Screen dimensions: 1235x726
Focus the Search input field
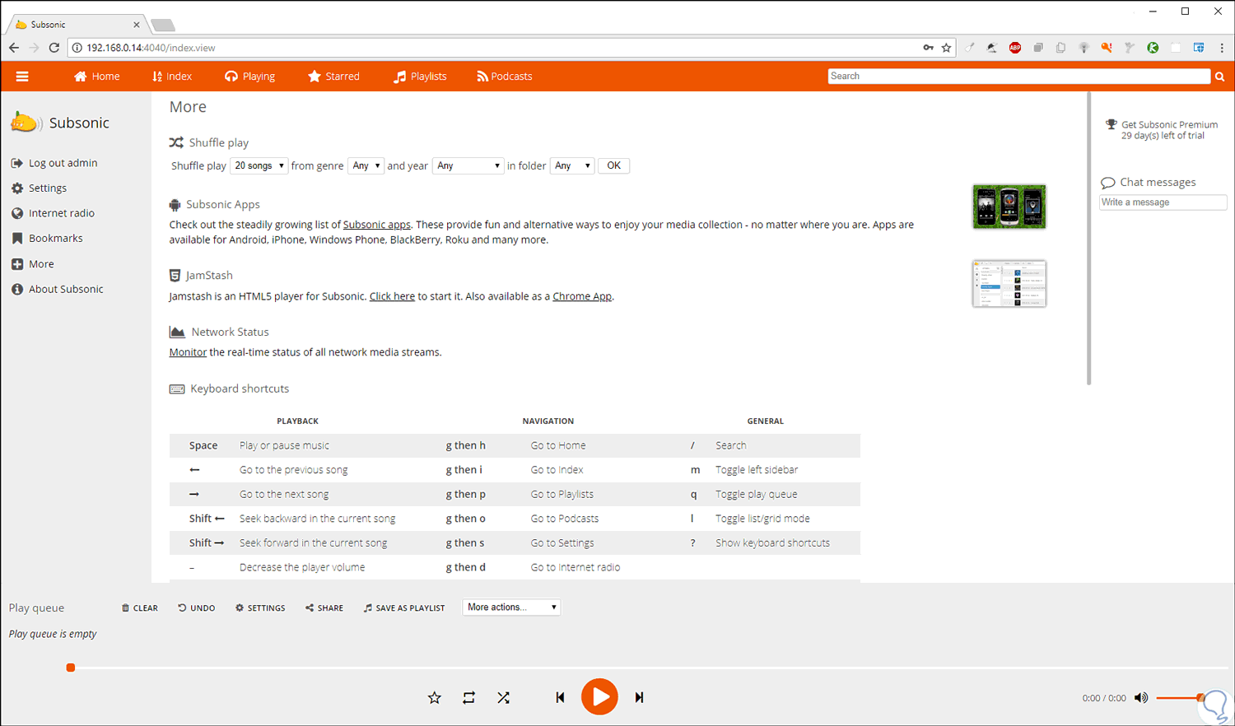1019,77
